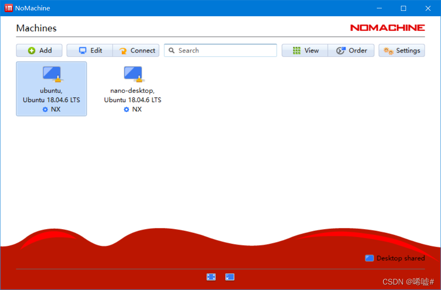Click the NX gear icon under nano-desktop

point(126,109)
